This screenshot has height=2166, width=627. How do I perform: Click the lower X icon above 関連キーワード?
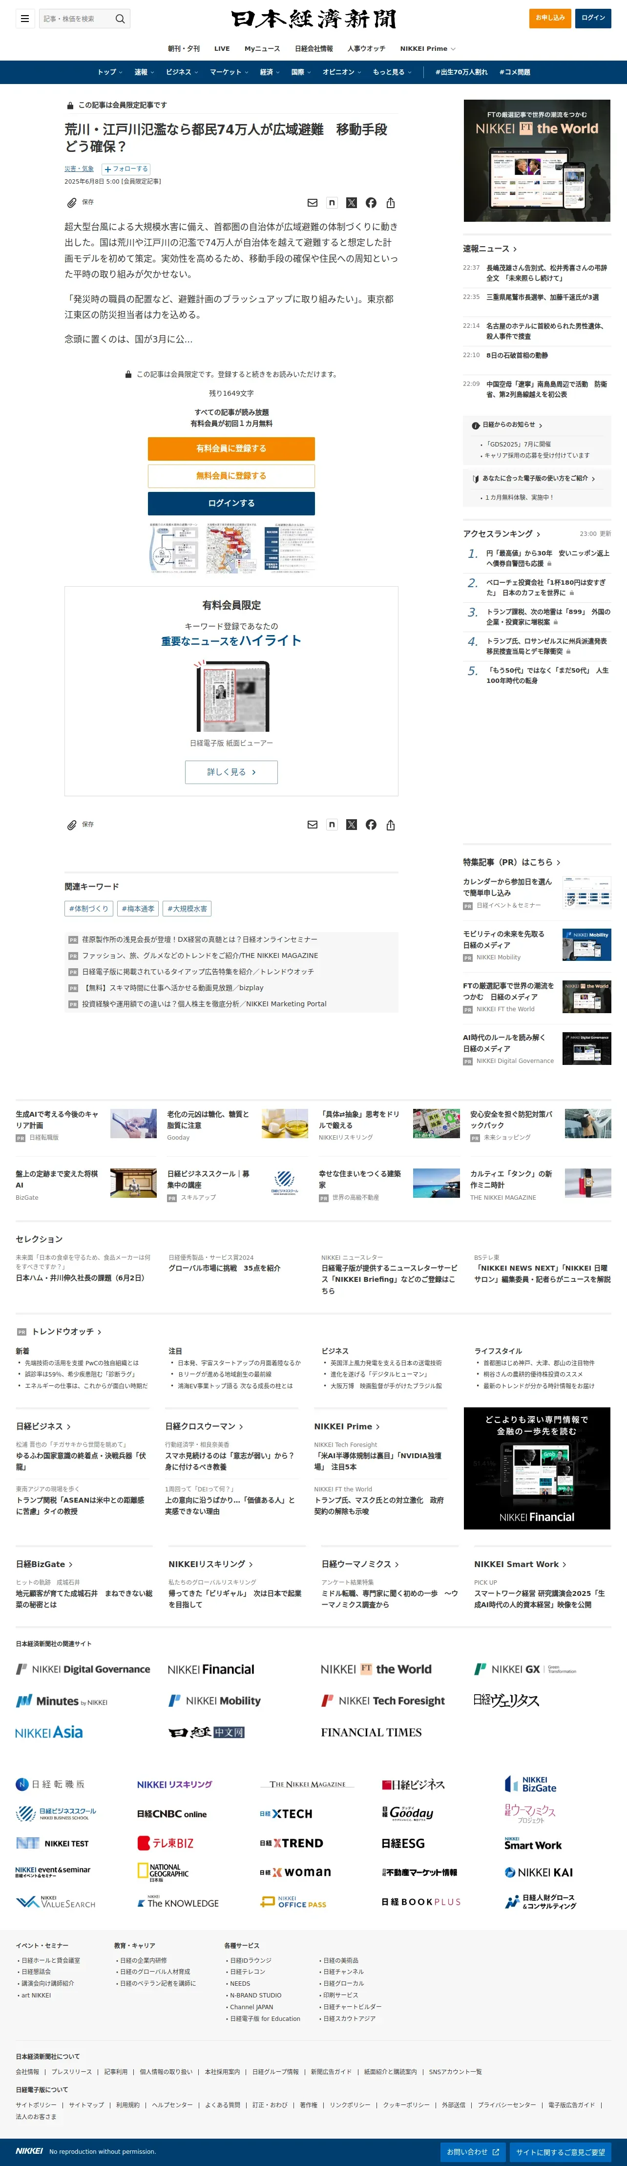pyautogui.click(x=351, y=825)
